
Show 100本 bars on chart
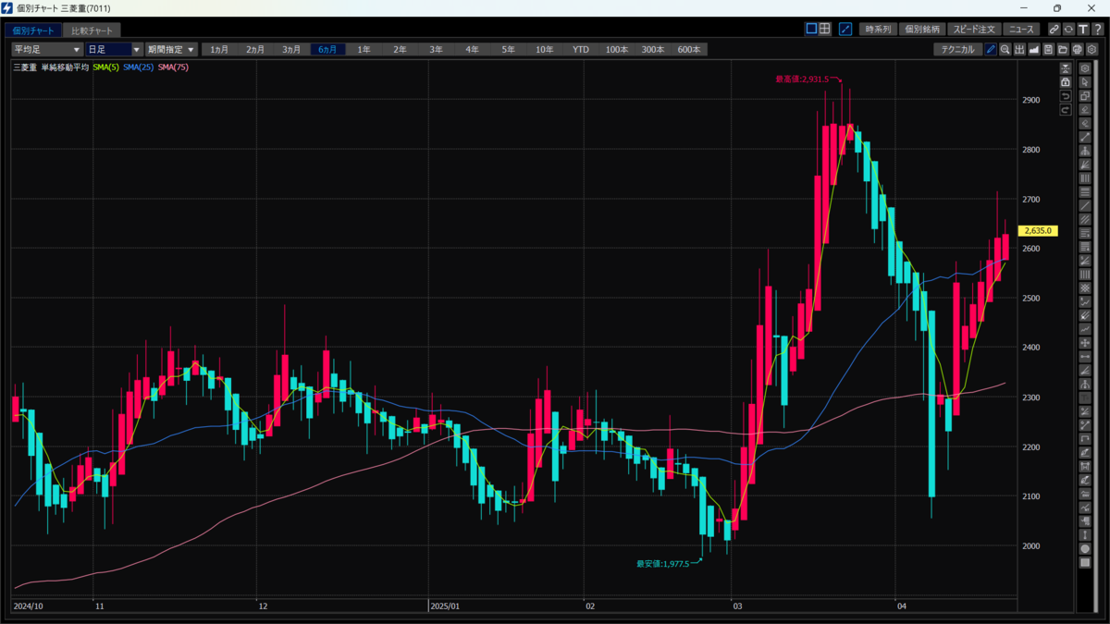coord(617,49)
